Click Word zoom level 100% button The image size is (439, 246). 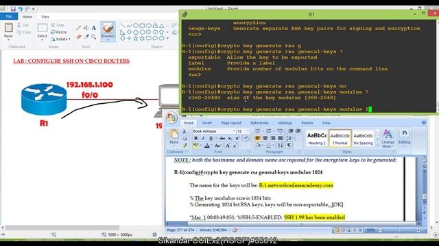coord(370,230)
